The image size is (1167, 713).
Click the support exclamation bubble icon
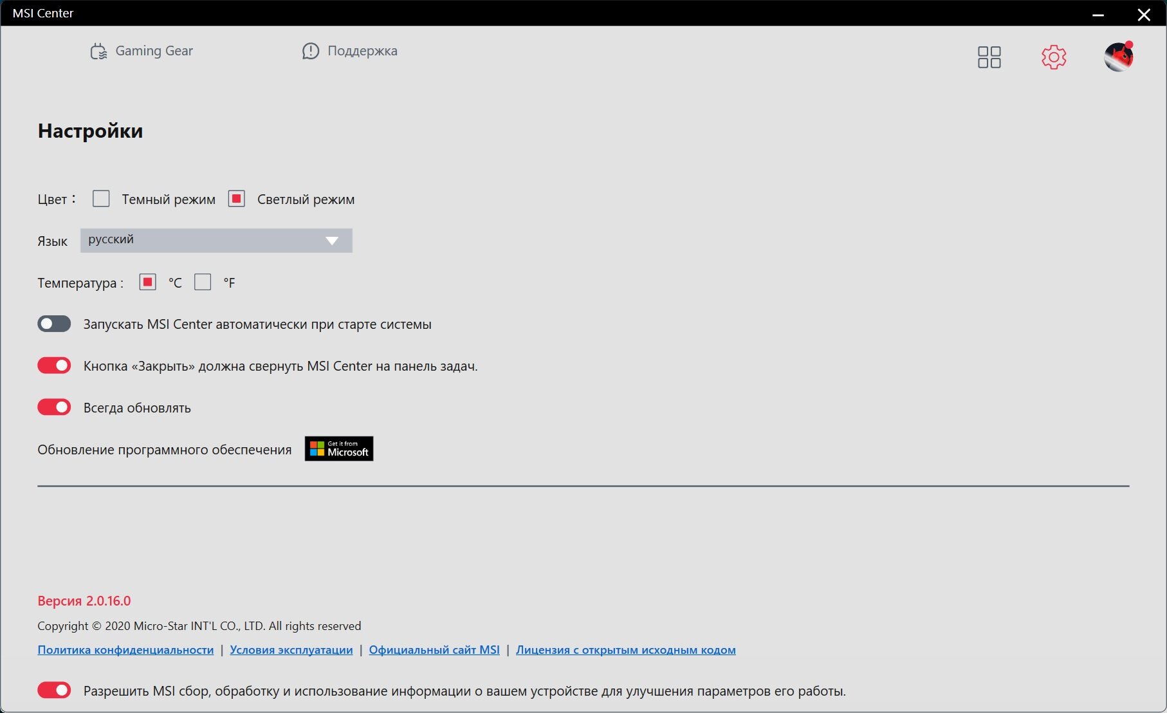click(x=310, y=51)
